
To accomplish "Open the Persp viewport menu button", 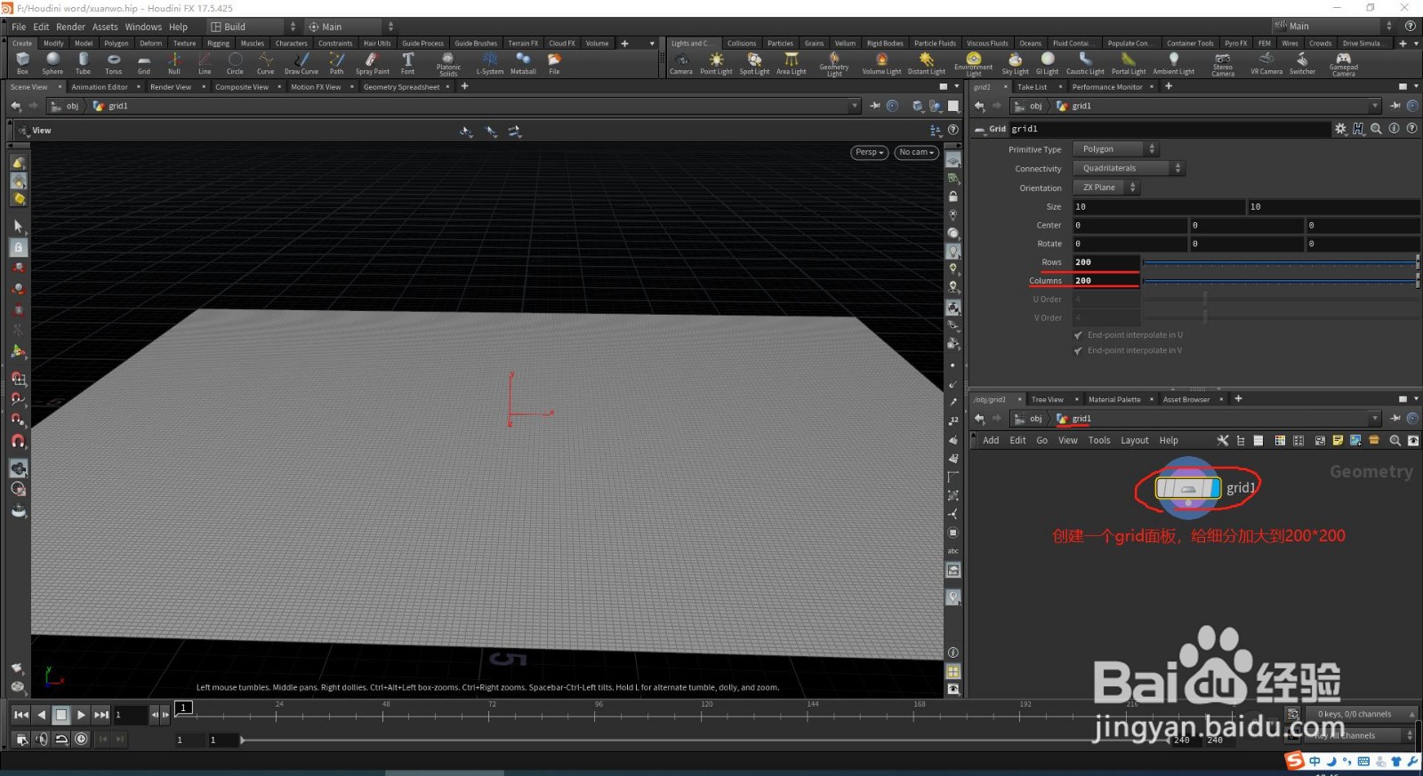I will pyautogui.click(x=870, y=152).
